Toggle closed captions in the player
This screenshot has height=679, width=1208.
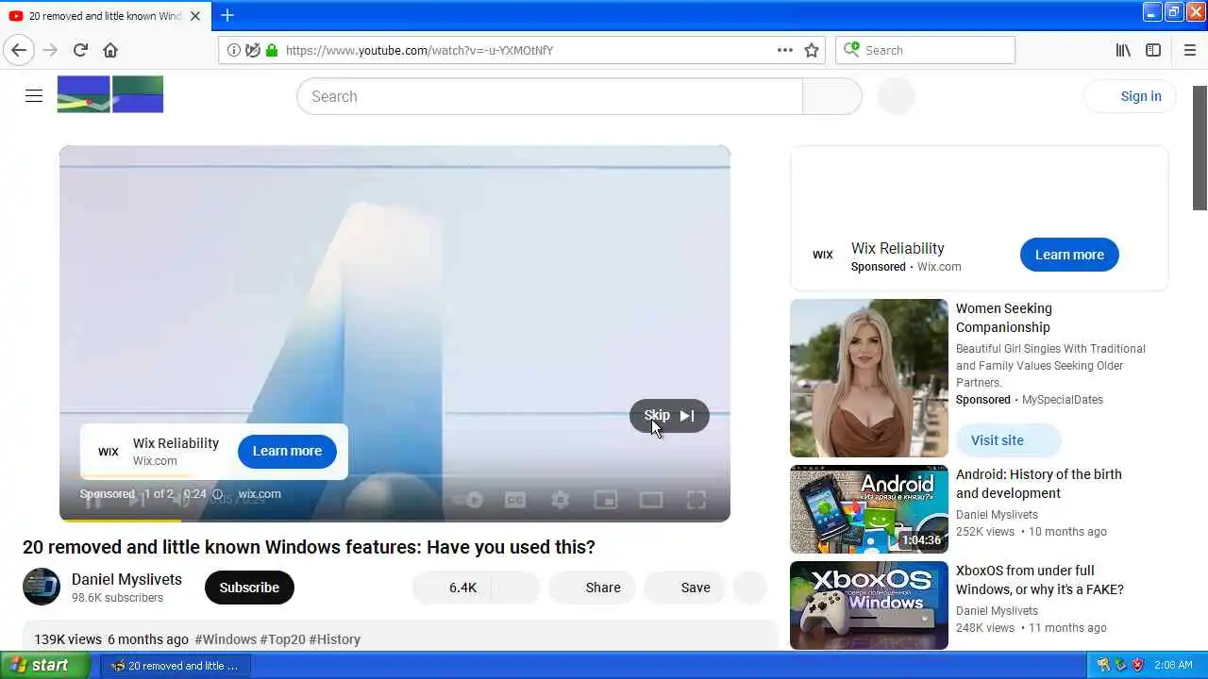pos(515,500)
